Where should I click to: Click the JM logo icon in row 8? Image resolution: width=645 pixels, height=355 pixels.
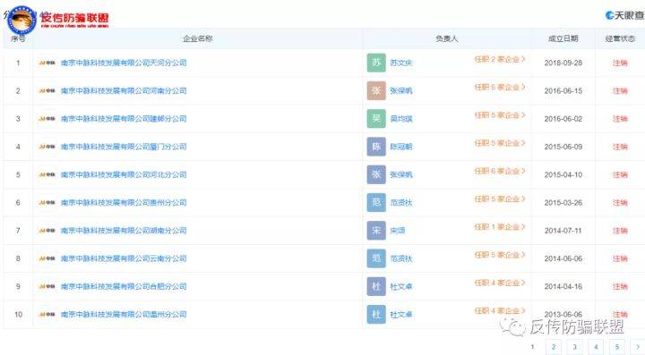47,258
